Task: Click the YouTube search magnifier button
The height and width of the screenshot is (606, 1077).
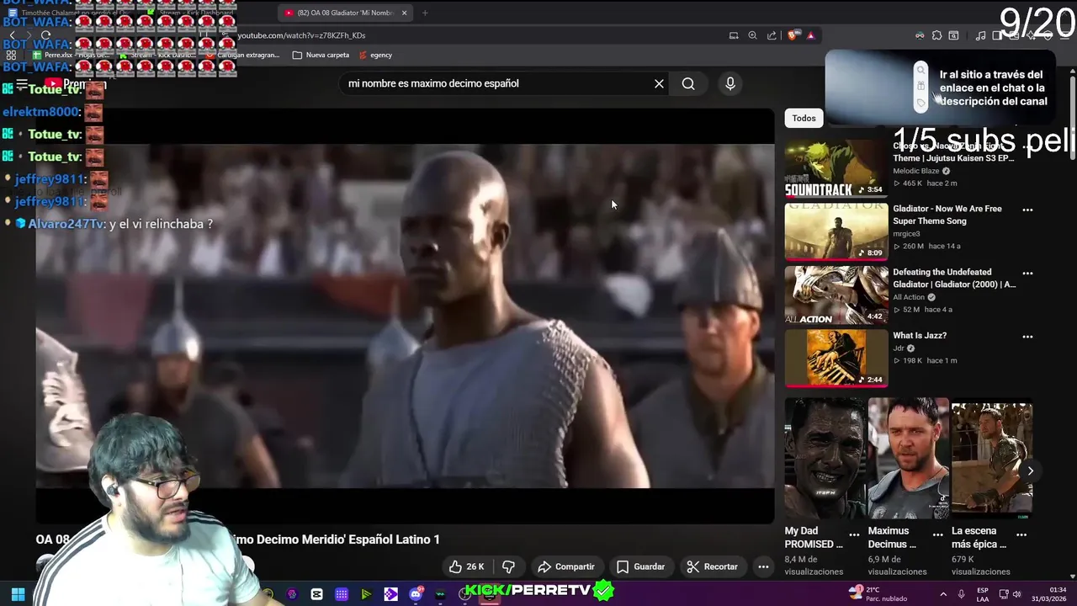Action: click(x=688, y=83)
